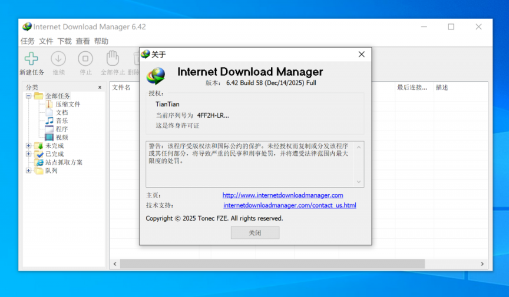Select the 音乐 music note category
Image resolution: width=509 pixels, height=297 pixels.
point(49,121)
